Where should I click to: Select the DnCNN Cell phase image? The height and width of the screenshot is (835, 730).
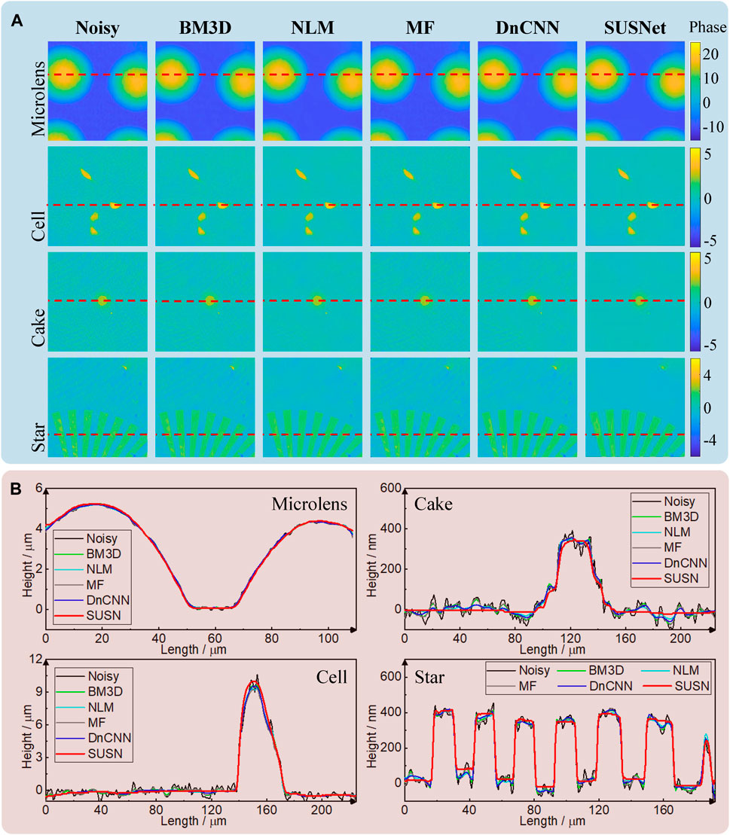[x=527, y=197]
